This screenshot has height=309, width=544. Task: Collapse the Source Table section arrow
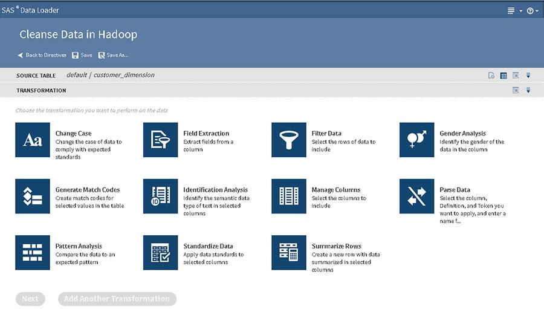(x=528, y=76)
